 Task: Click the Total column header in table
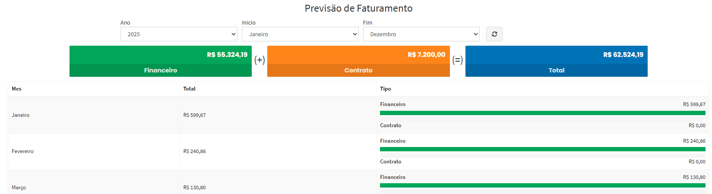189,89
